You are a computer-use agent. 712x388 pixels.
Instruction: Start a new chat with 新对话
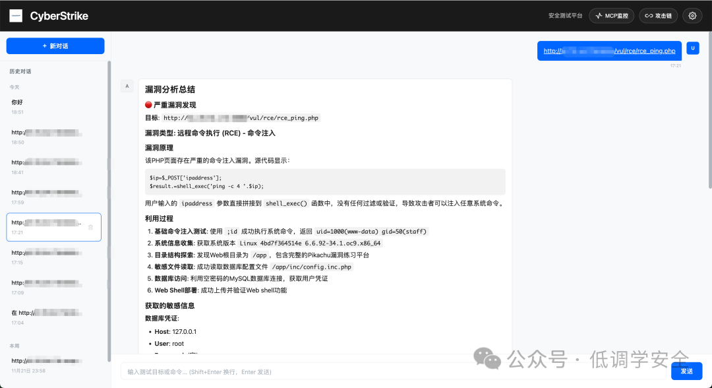tap(55, 46)
